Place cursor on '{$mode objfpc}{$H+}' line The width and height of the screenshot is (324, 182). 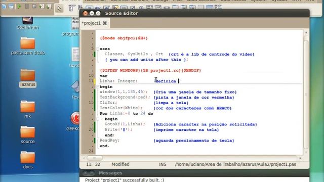(124, 38)
